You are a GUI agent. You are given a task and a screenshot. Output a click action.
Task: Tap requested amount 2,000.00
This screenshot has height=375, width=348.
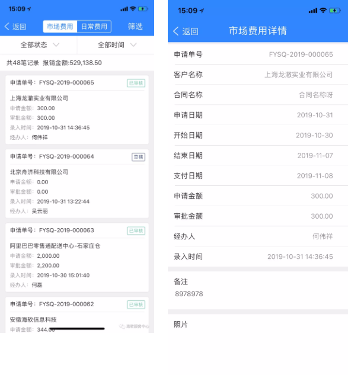[x=48, y=256]
